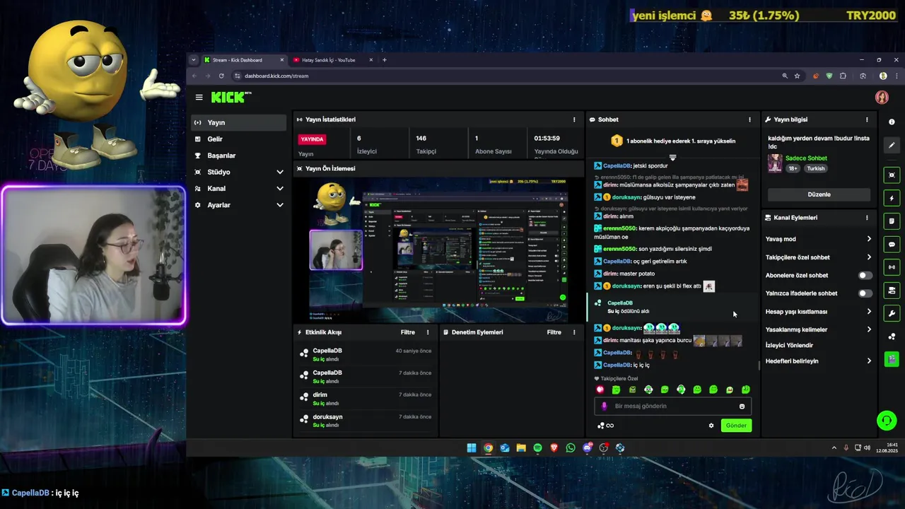The width and height of the screenshot is (905, 509).
Task: Toggle Yalnızca ifadelerle sohbet switch
Action: 865,293
